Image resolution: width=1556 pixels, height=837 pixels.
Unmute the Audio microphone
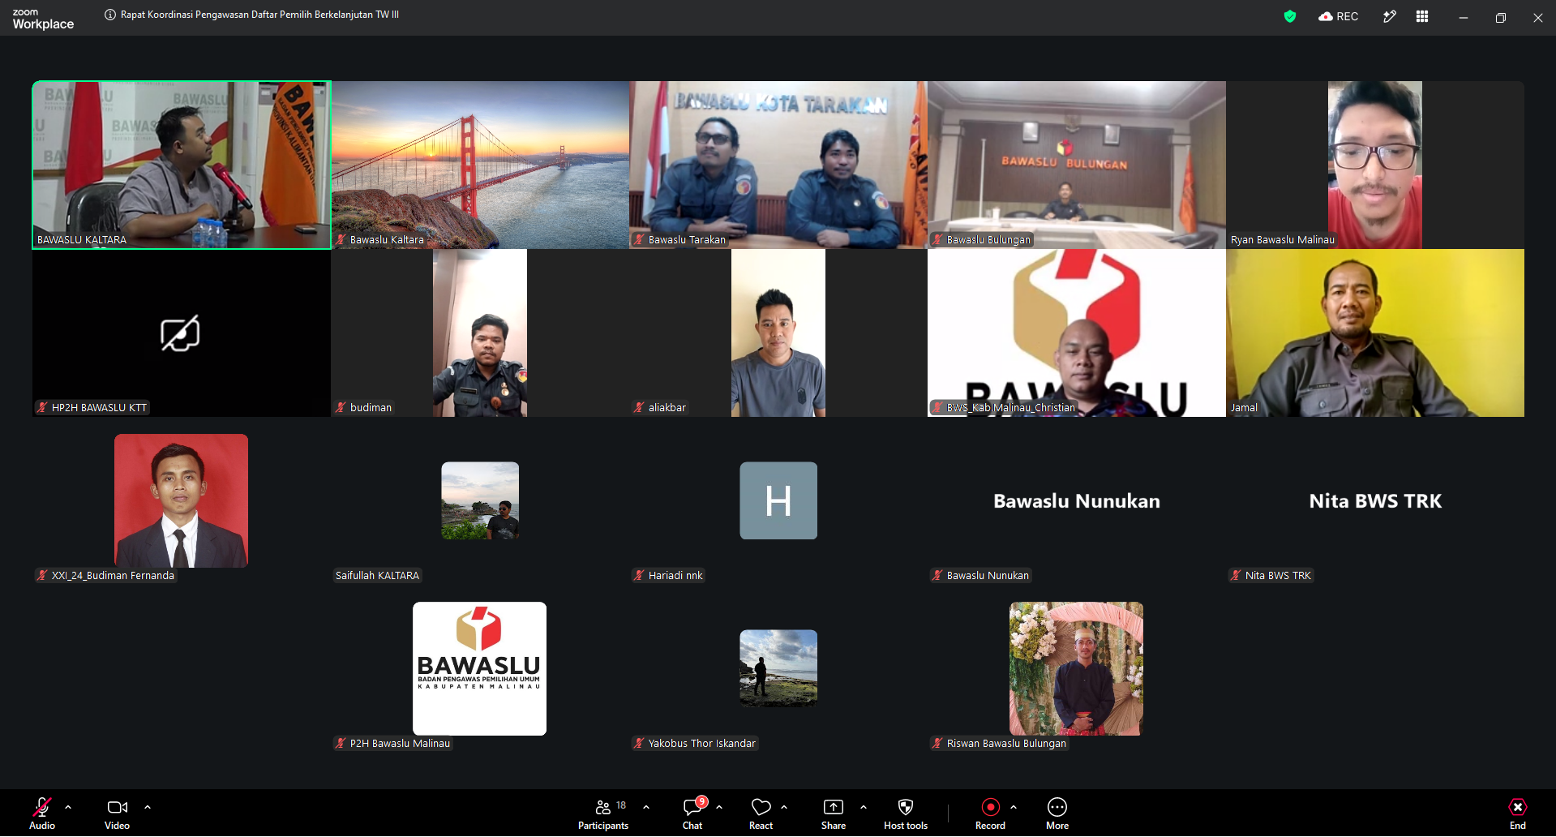[x=42, y=814]
